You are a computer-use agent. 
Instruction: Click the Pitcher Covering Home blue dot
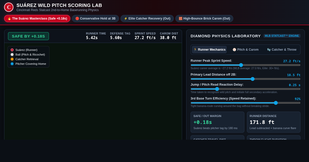pos(12,64)
